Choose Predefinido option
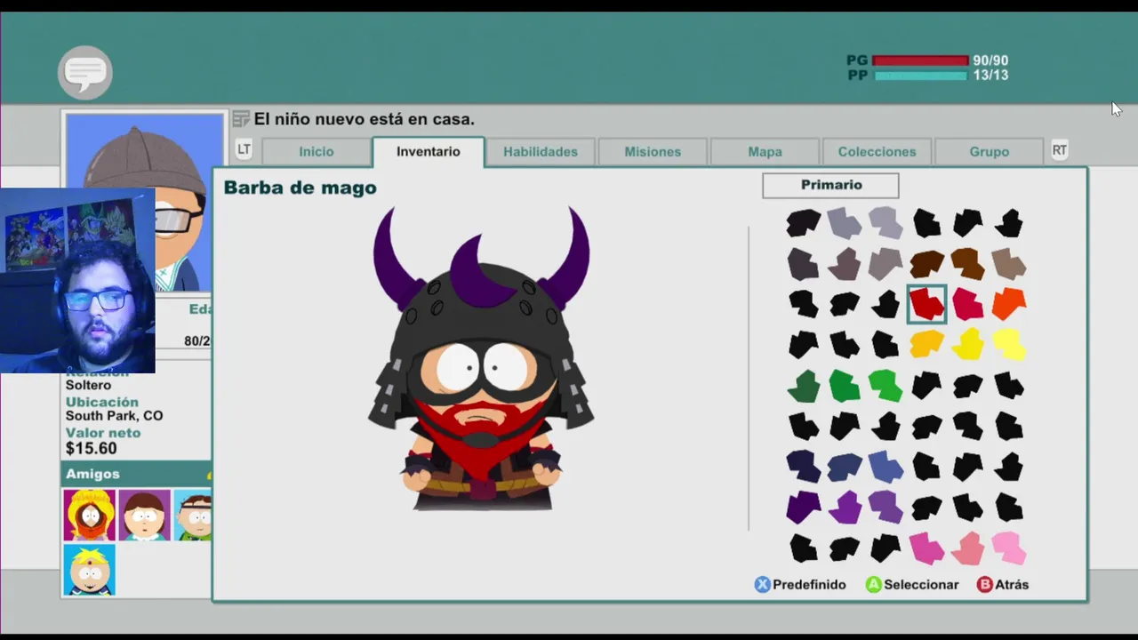Image resolution: width=1138 pixels, height=640 pixels. pos(809,585)
